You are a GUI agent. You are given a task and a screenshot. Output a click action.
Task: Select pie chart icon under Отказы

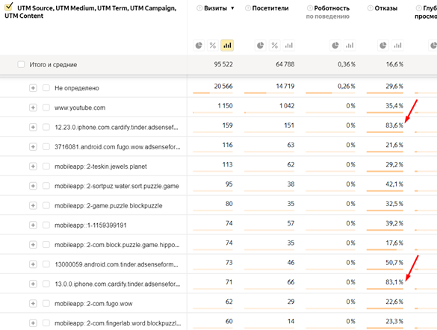click(383, 46)
